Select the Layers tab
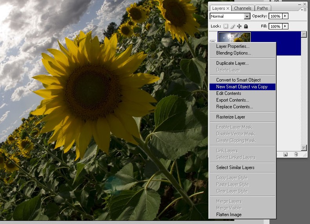Image resolution: width=310 pixels, height=224 pixels. click(218, 8)
